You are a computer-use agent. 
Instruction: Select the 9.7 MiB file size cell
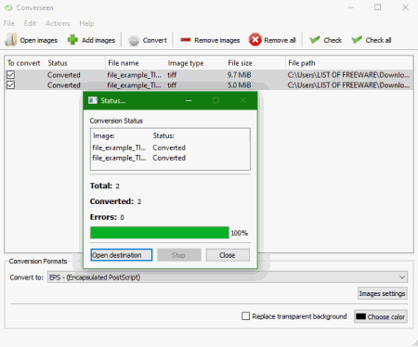(239, 75)
